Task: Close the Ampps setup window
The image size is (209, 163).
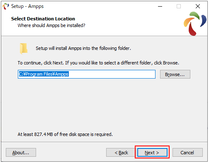Action: click(x=198, y=6)
